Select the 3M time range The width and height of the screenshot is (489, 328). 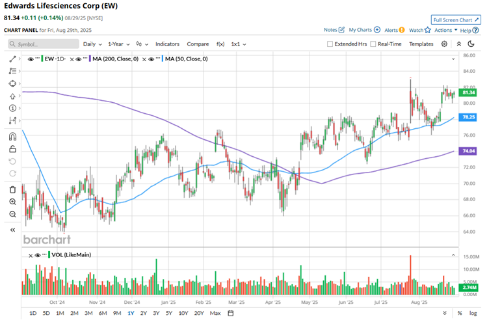coord(88,313)
